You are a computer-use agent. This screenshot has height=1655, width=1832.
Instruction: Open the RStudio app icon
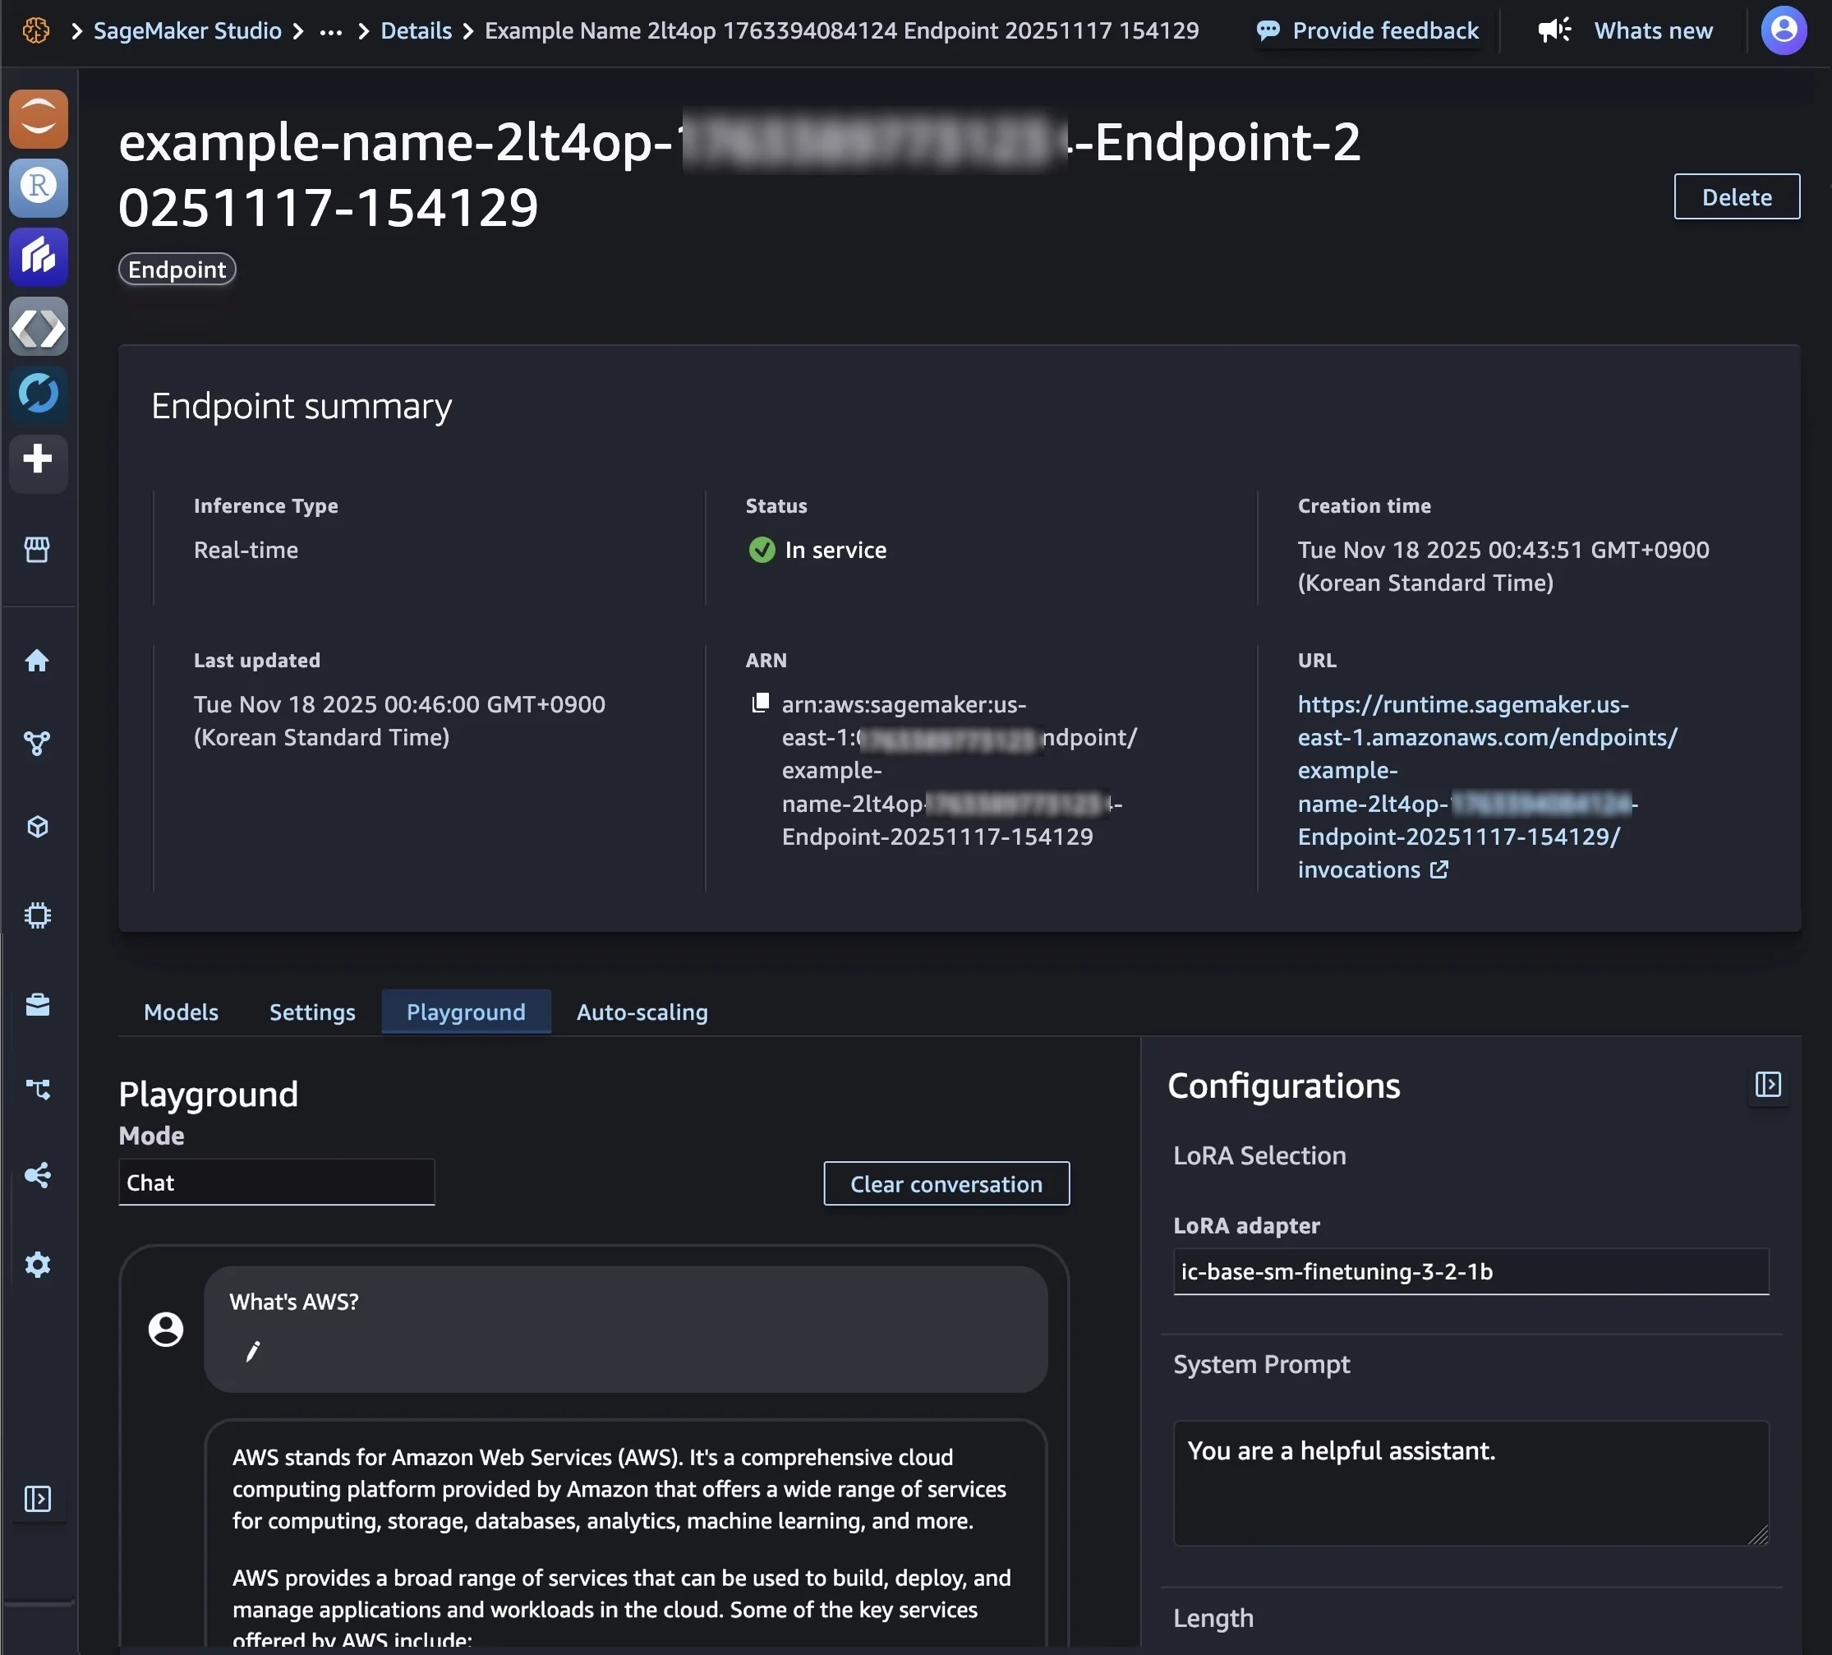click(x=38, y=187)
